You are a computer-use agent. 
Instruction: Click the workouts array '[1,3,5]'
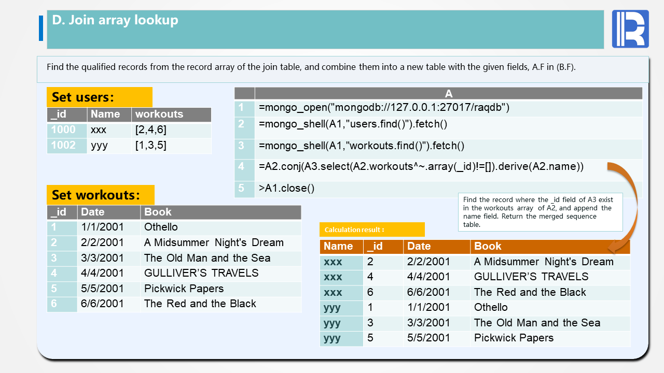click(x=151, y=145)
